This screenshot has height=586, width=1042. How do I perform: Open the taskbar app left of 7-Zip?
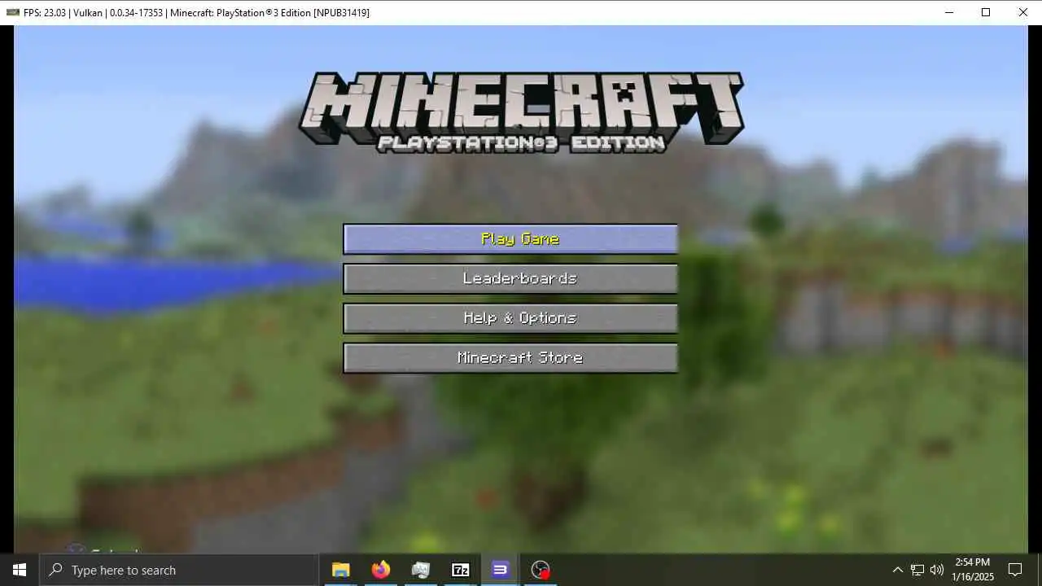click(x=420, y=570)
